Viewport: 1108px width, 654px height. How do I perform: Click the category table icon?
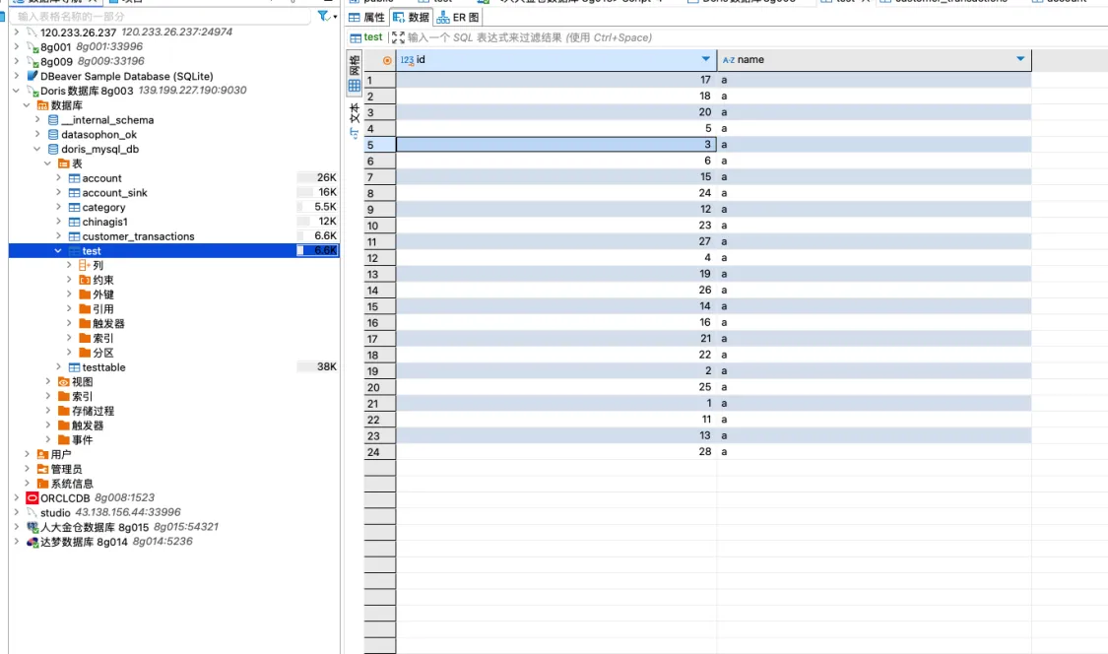click(x=74, y=207)
